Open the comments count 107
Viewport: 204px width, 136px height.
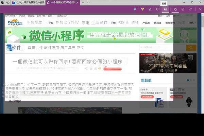tap(98, 68)
